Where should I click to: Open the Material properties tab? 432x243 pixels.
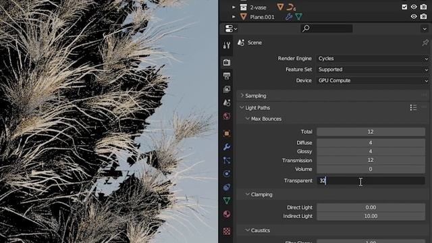[227, 214]
